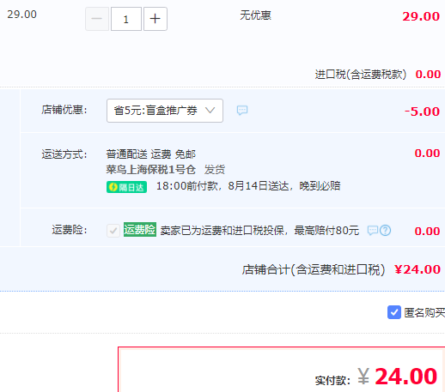Viewport: 445px width, 392px height.
Task: Click the message icon next to the insurance description
Action: point(373,230)
